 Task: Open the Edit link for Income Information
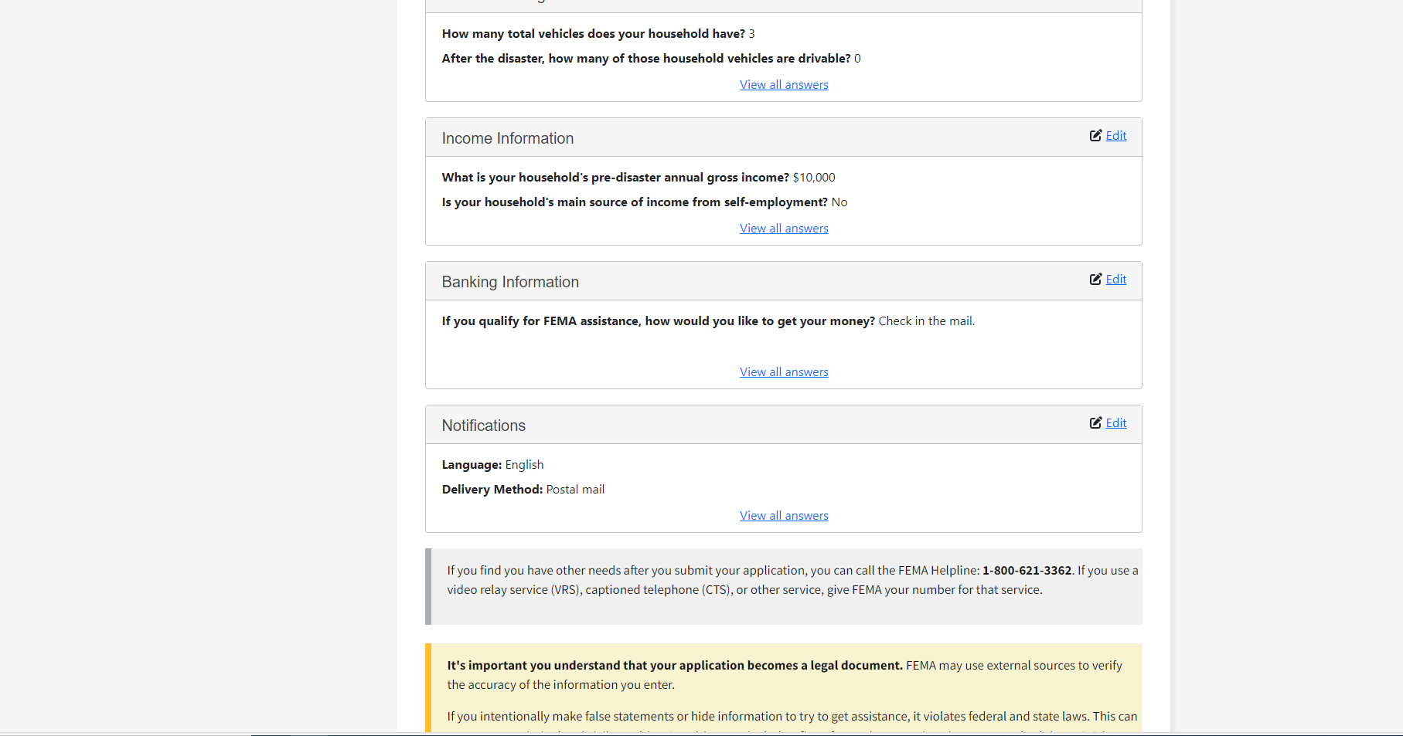coord(1115,136)
